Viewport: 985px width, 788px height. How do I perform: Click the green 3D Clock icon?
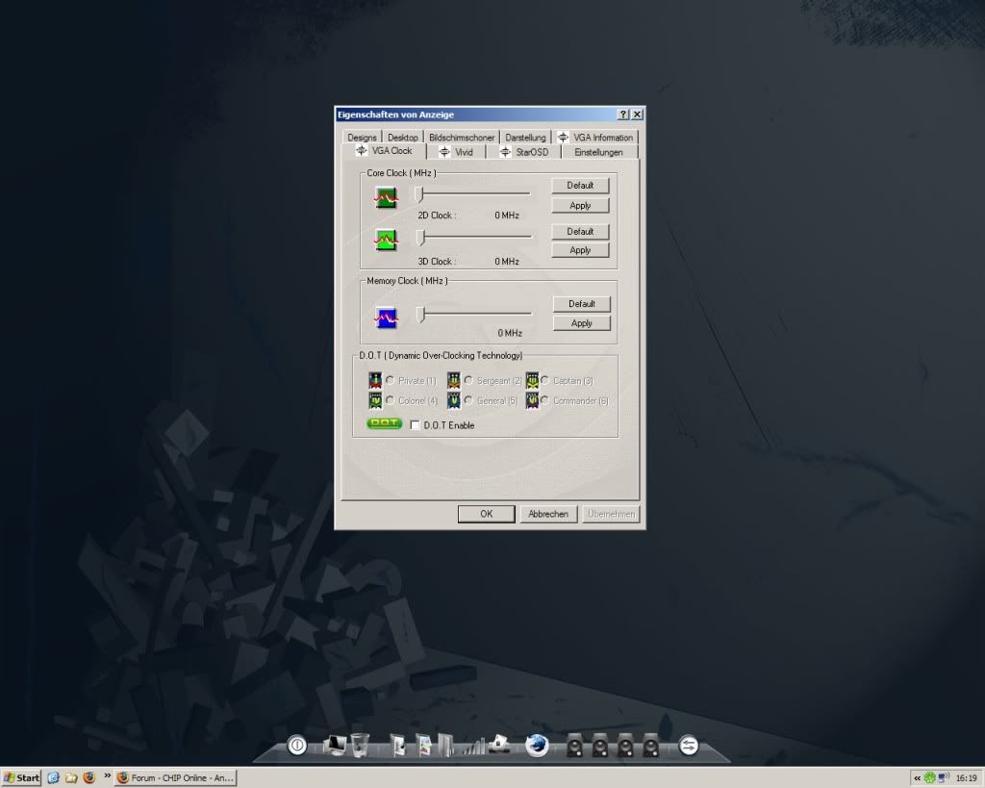(384, 241)
